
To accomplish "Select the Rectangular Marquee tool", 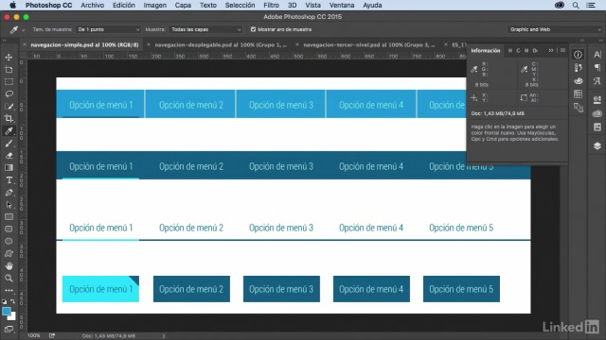I will coord(9,82).
